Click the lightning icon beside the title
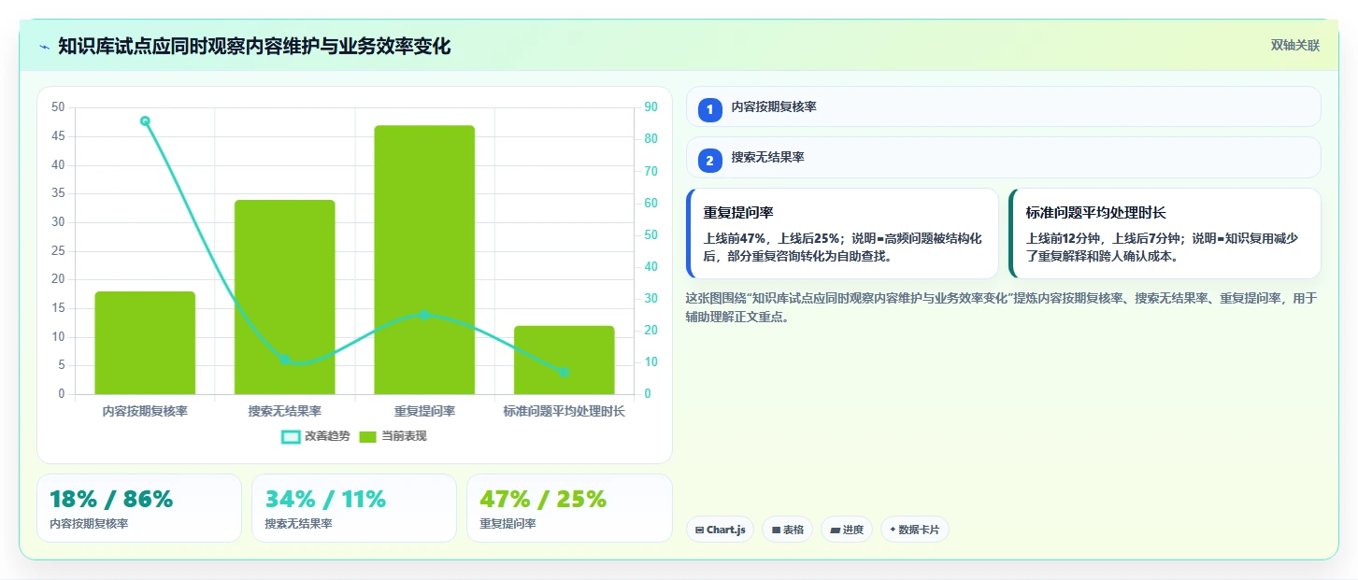 (x=44, y=47)
